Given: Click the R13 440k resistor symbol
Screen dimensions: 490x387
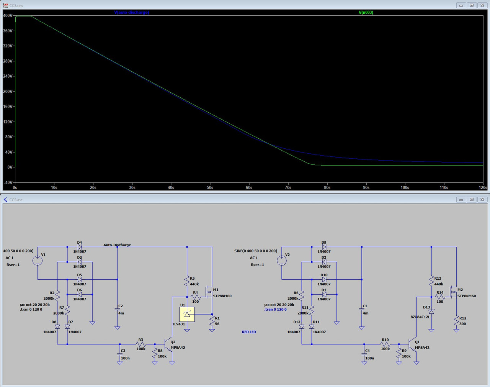Looking at the screenshot, I should pos(431,281).
